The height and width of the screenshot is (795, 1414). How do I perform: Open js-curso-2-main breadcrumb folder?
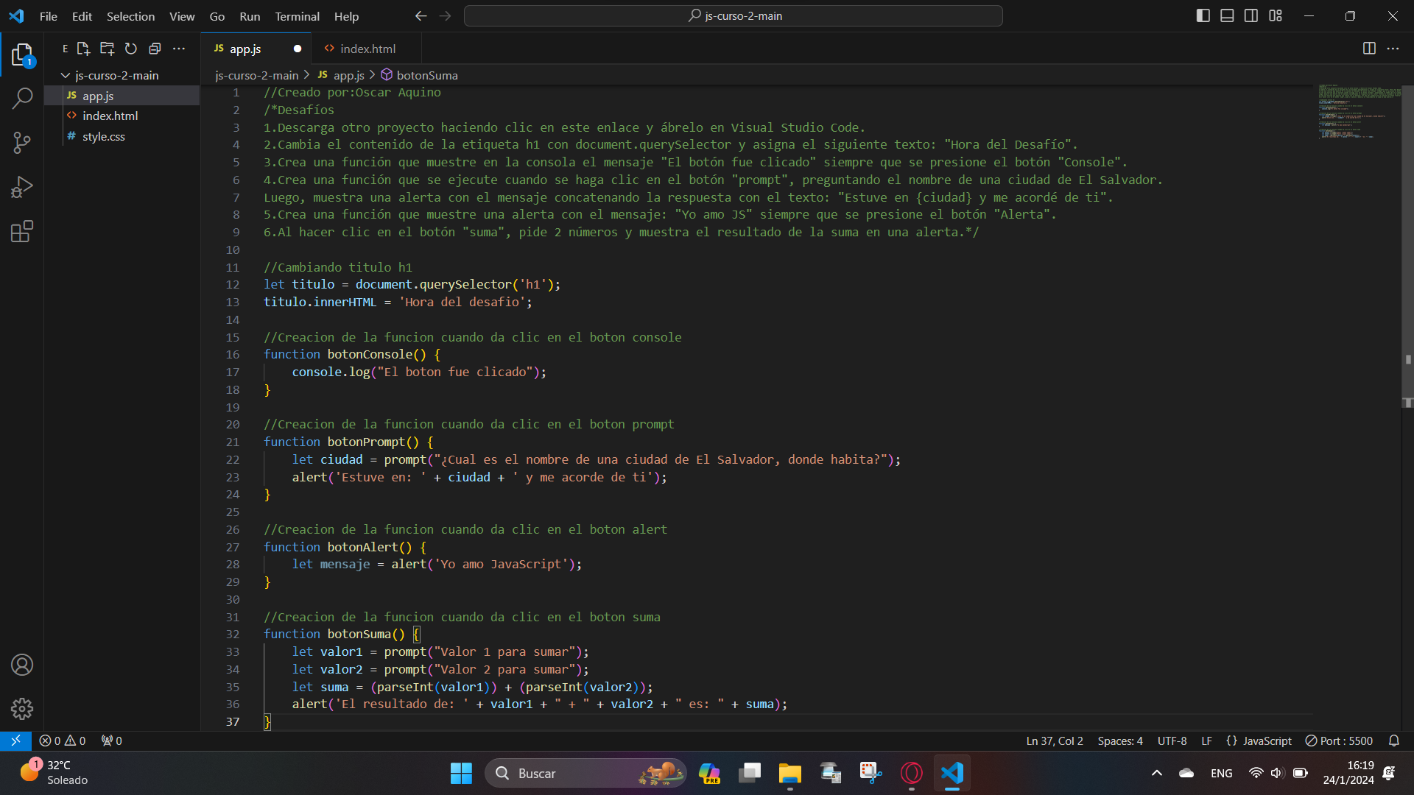tap(257, 75)
